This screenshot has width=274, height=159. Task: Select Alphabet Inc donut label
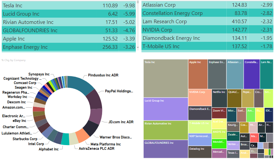point(49,149)
